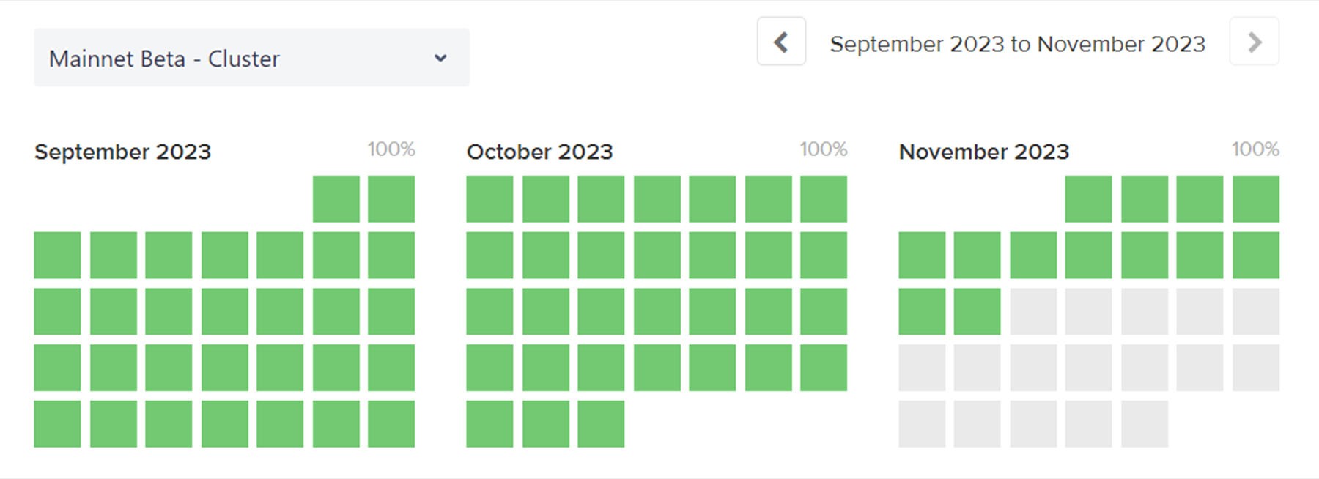Screen dimensions: 1319x479
Task: Click the right chevron next-months button
Action: coord(1254,42)
